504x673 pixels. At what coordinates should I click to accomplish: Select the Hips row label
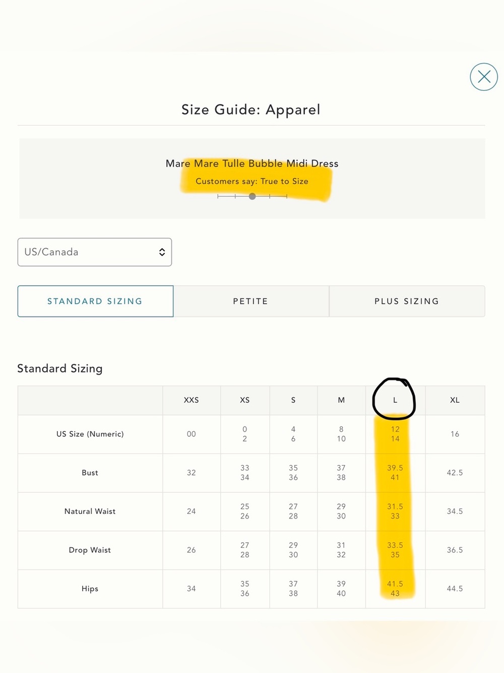pos(90,589)
